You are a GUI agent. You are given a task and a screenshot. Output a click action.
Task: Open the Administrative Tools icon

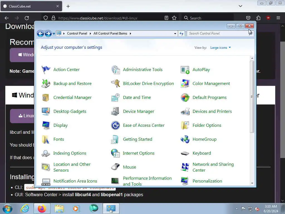coord(116,70)
